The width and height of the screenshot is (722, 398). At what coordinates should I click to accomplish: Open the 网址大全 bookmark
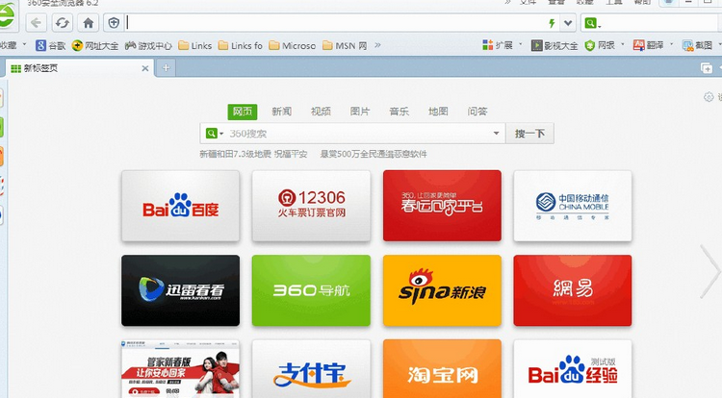pyautogui.click(x=95, y=45)
